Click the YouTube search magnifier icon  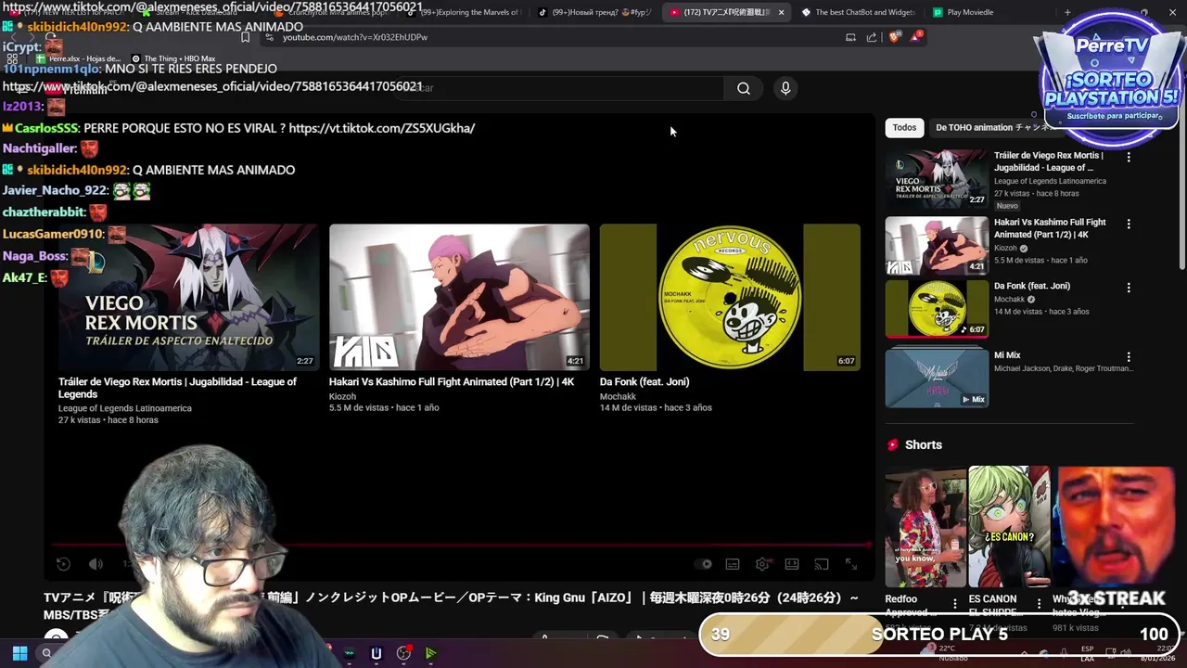744,88
